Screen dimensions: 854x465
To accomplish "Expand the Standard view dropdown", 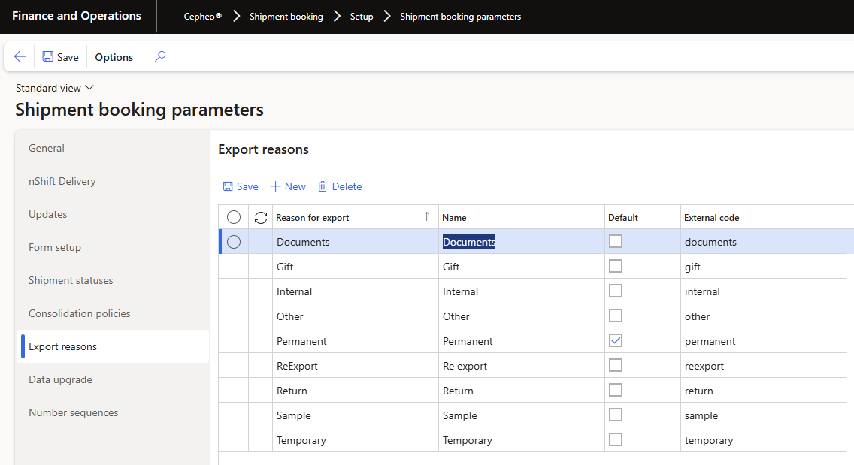I will [89, 88].
